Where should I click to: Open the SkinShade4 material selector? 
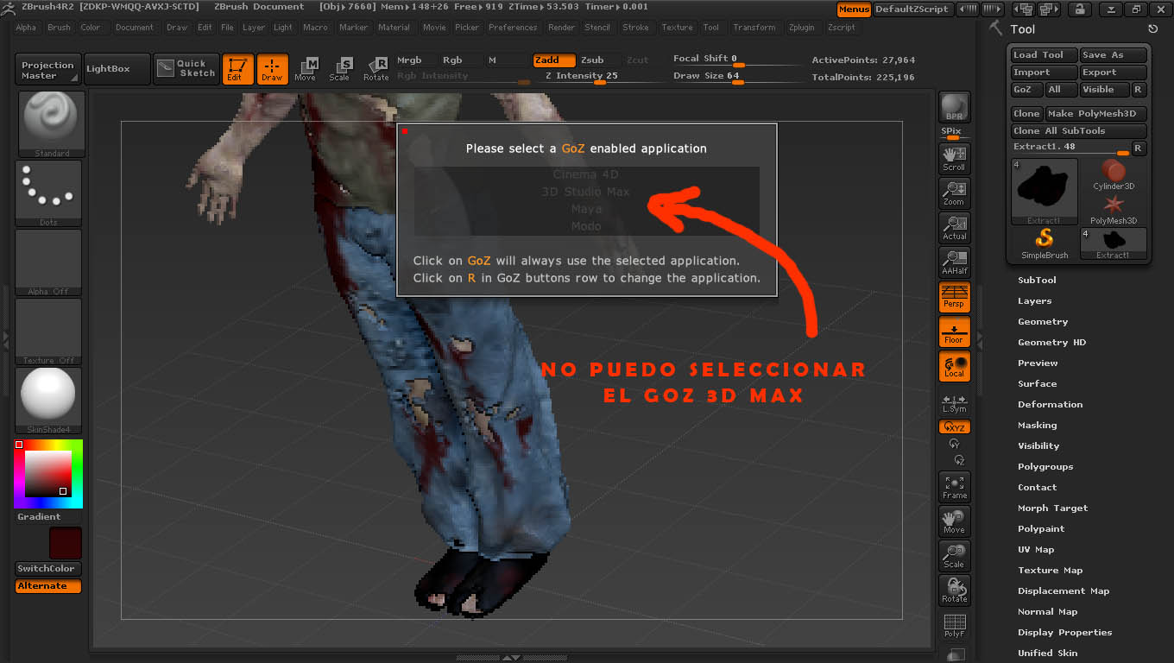pyautogui.click(x=49, y=401)
